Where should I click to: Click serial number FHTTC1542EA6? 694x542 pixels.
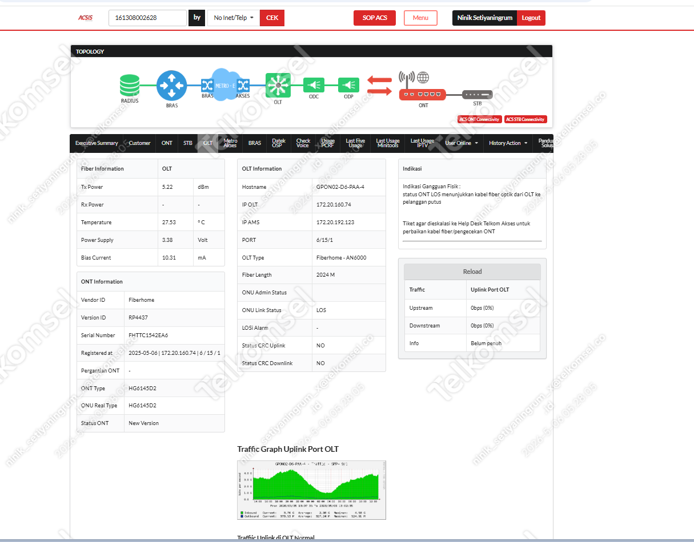pyautogui.click(x=149, y=335)
